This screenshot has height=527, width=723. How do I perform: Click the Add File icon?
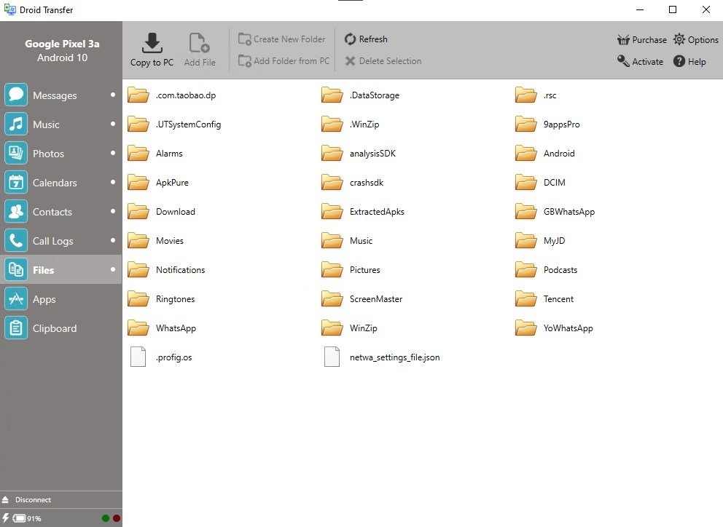[x=199, y=43]
